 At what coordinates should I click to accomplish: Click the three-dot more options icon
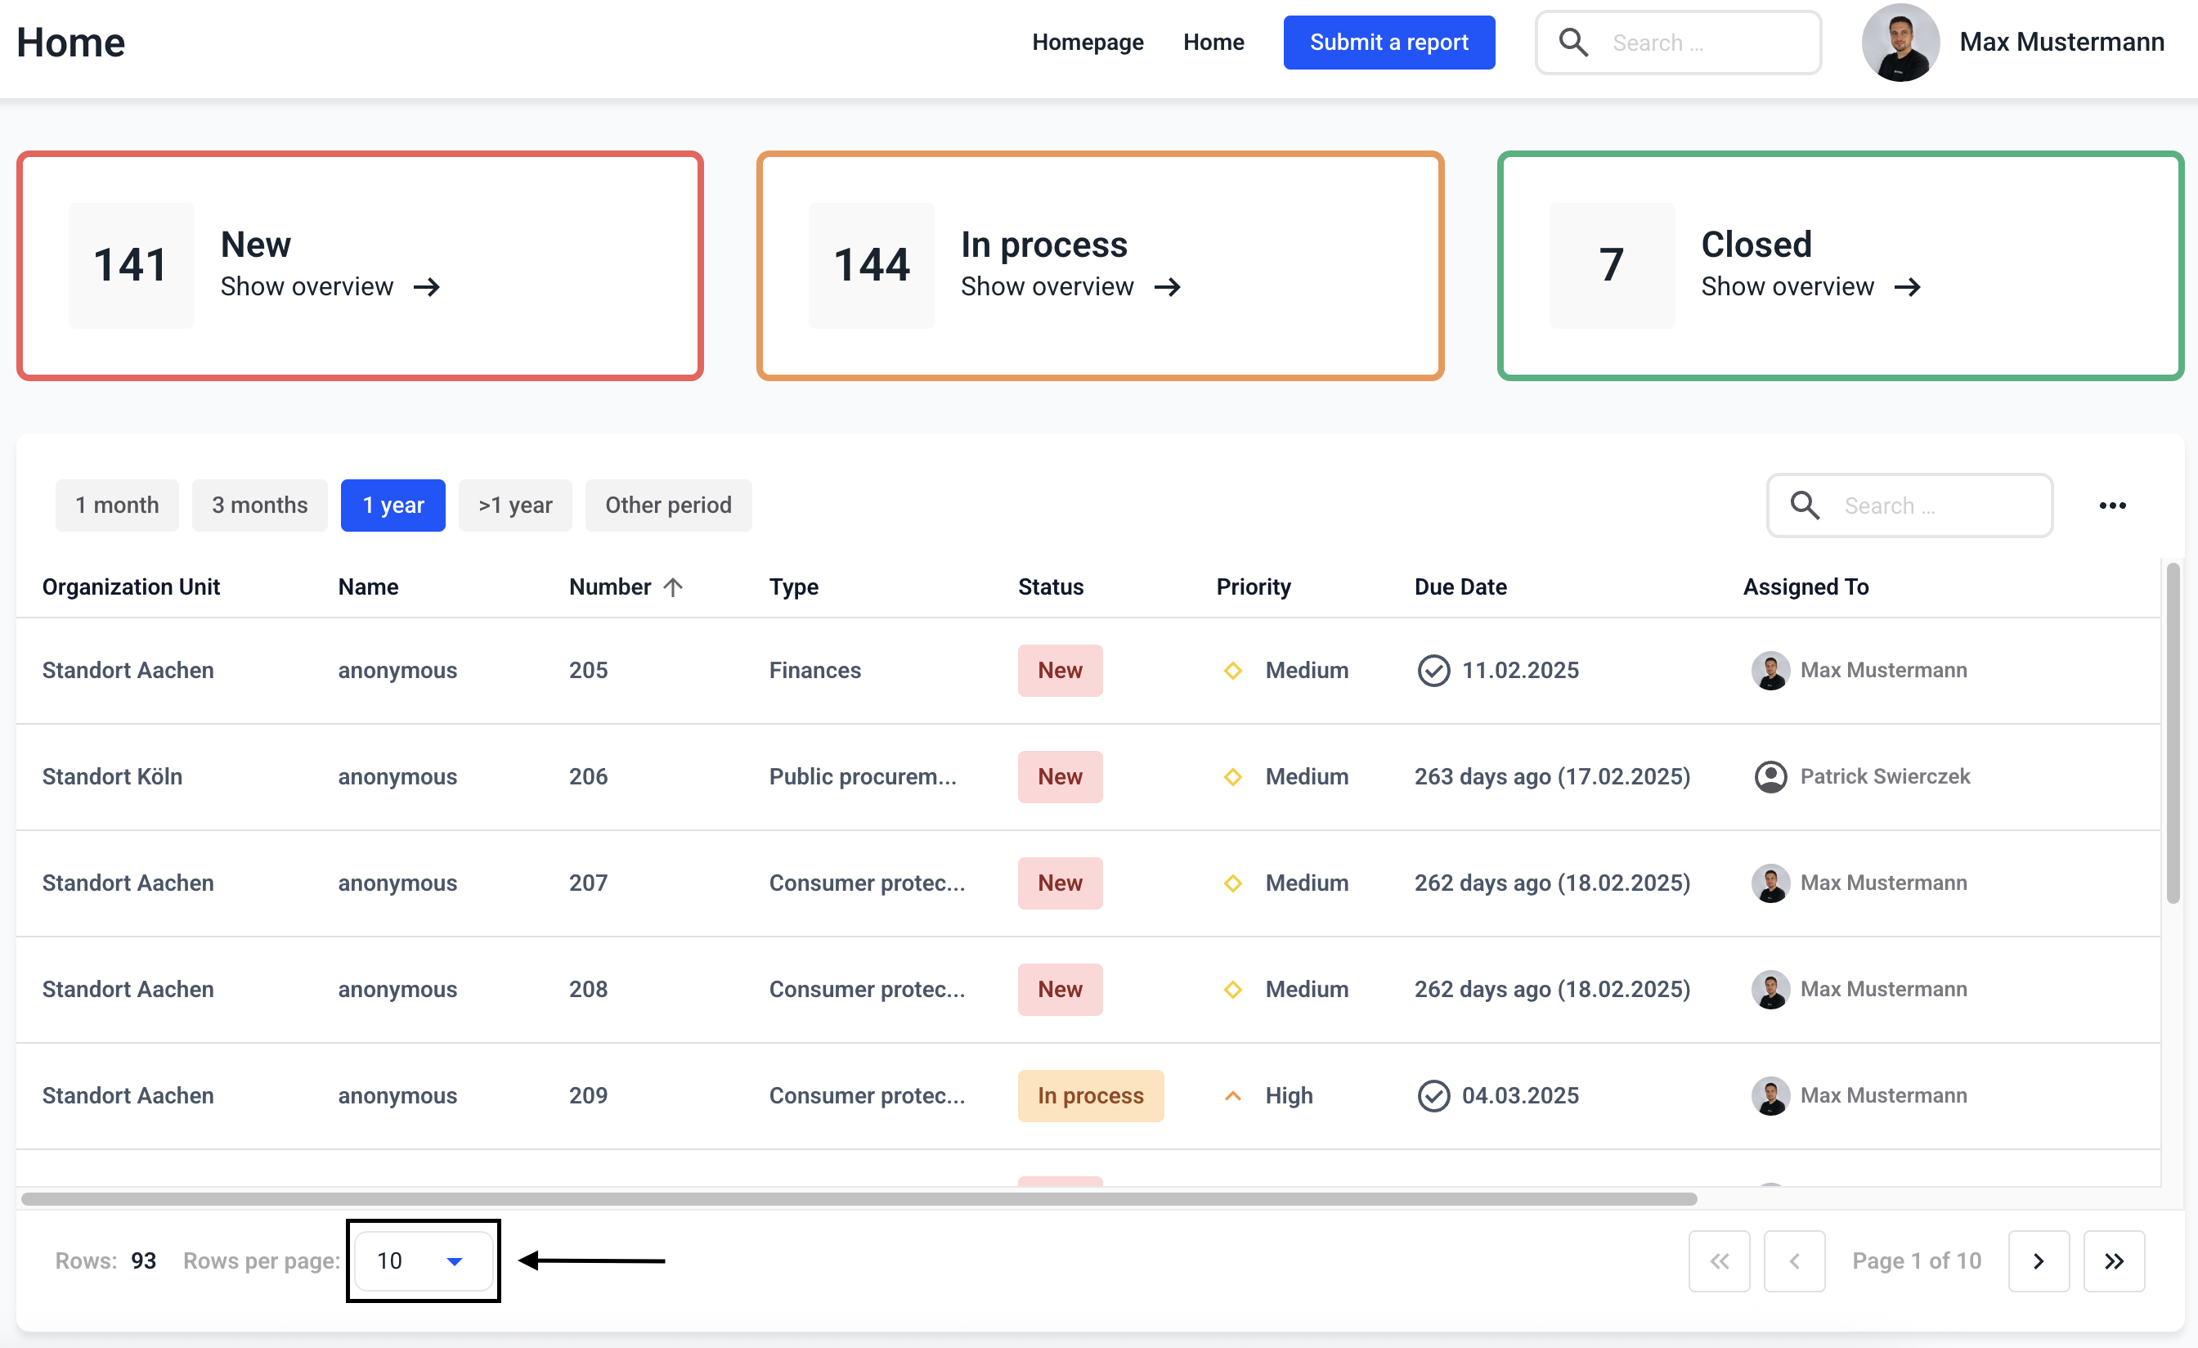coord(2111,505)
